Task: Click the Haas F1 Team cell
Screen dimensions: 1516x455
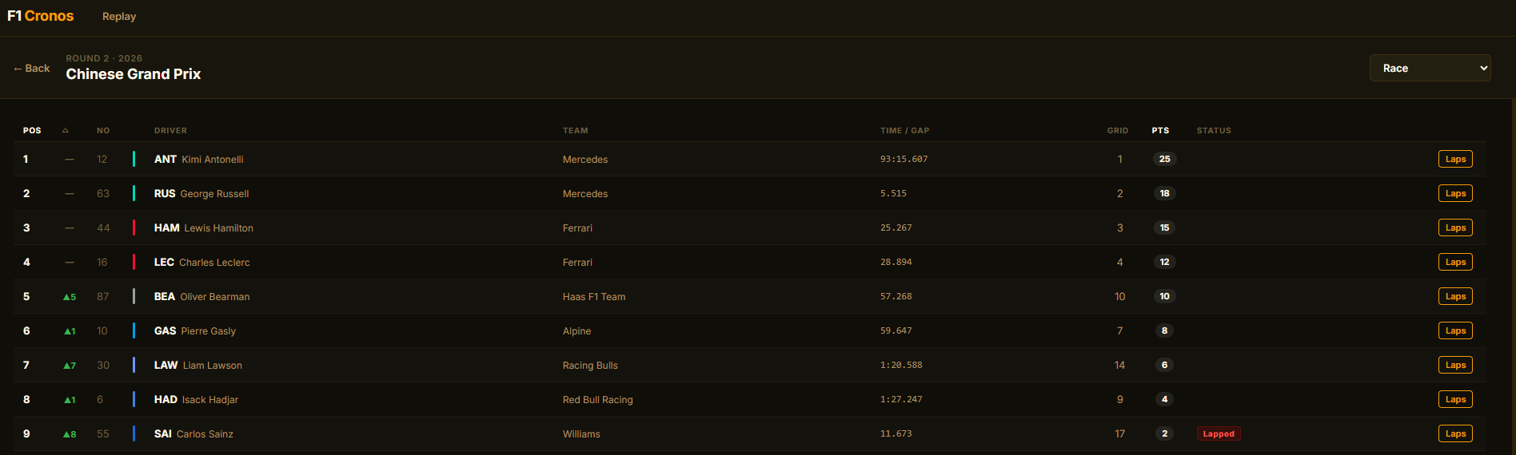Action: tap(594, 297)
